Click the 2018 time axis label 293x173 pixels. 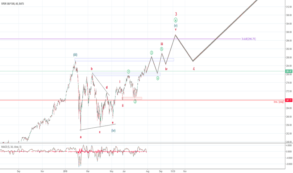pos(65,171)
